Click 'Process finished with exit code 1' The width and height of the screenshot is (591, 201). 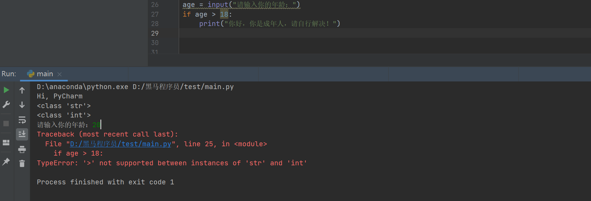click(105, 182)
